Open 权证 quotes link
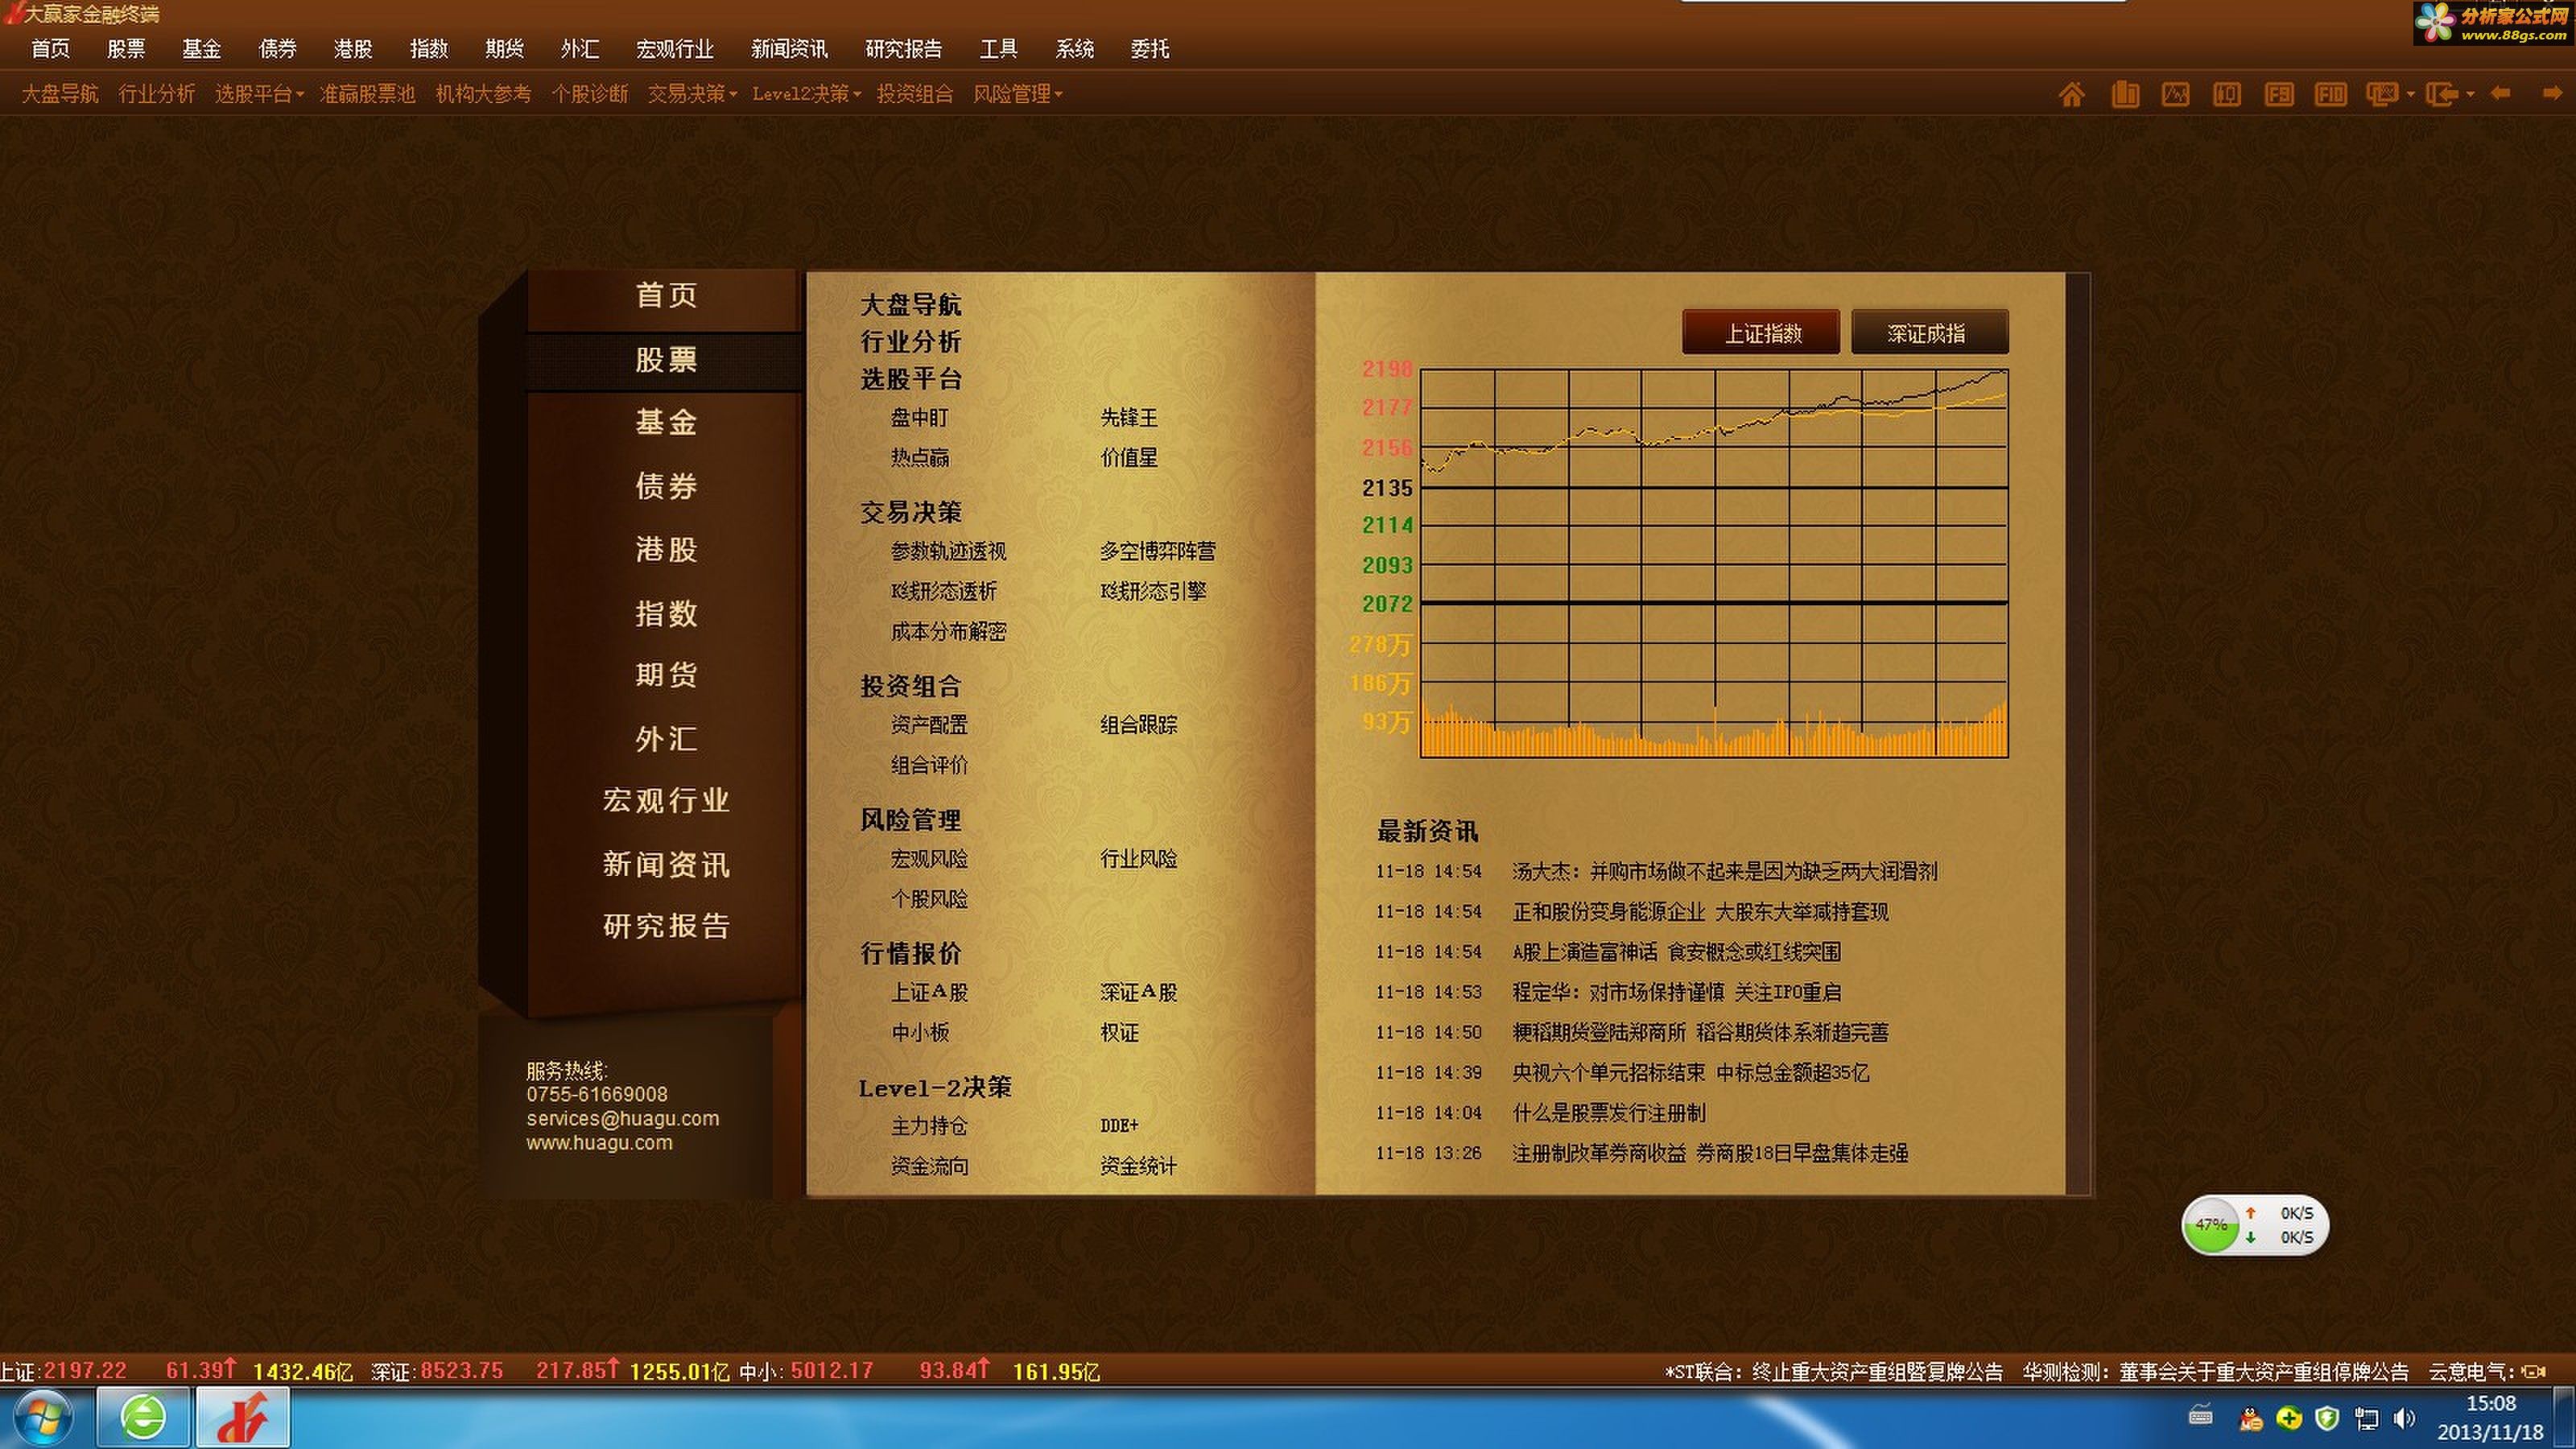Viewport: 2576px width, 1449px height. click(x=1119, y=1033)
